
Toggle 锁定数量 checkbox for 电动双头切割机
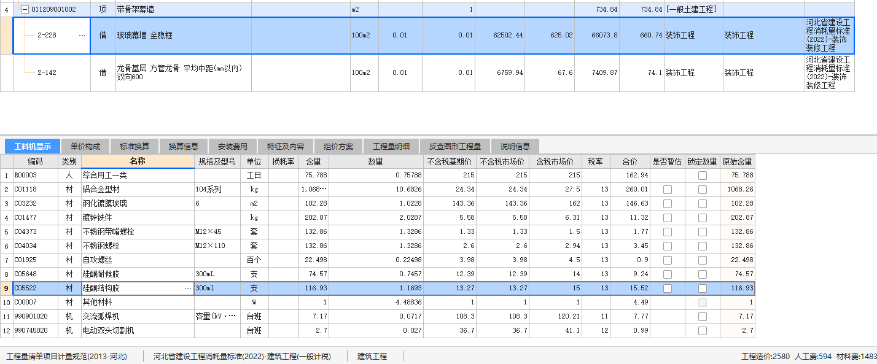703,331
